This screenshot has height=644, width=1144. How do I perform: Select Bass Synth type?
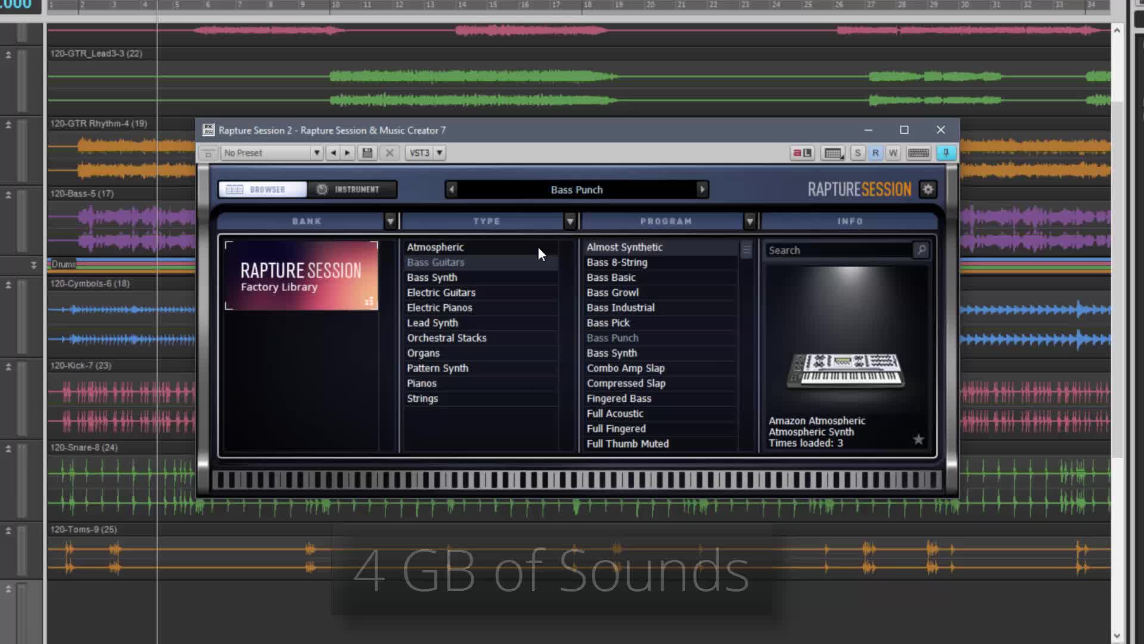click(432, 277)
